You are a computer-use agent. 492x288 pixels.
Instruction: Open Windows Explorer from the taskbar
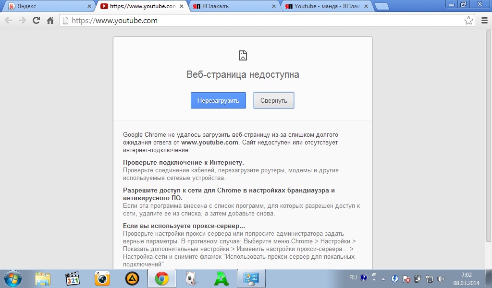43,278
